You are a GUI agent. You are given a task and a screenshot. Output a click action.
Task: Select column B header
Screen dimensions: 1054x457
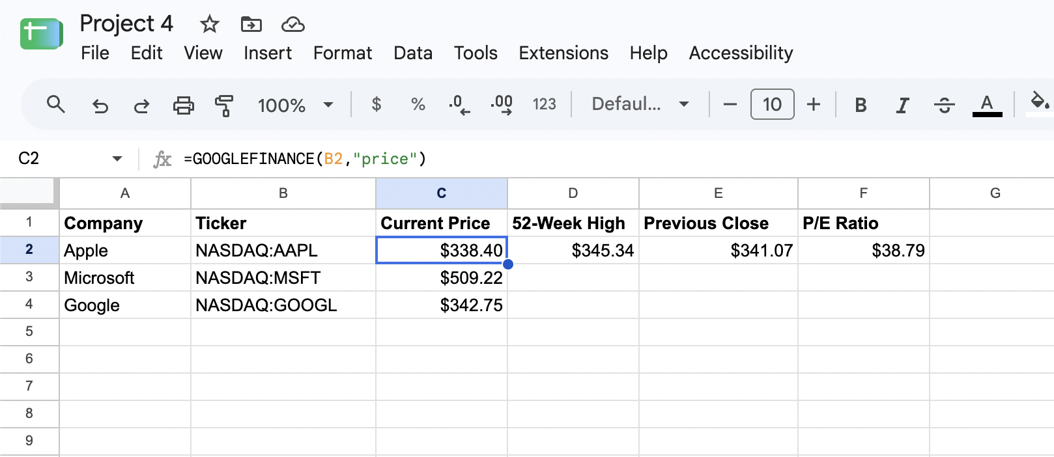[283, 193]
